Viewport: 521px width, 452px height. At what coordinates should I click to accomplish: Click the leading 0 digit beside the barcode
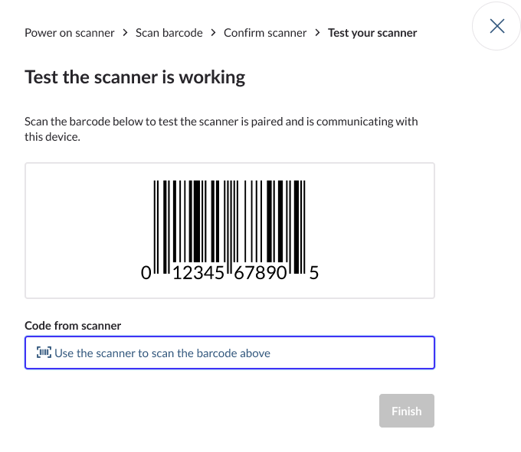point(146,273)
